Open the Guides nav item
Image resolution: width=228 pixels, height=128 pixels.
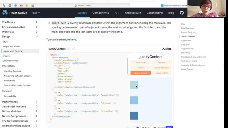tap(82, 13)
